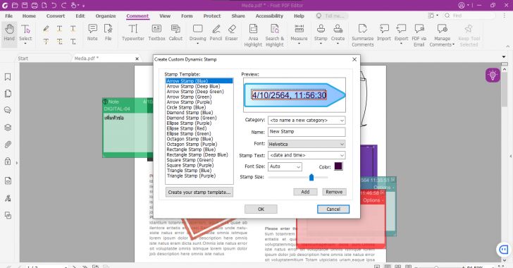Open the Comments panel in sidebar
This screenshot has width=513, height=268.
tap(8, 111)
